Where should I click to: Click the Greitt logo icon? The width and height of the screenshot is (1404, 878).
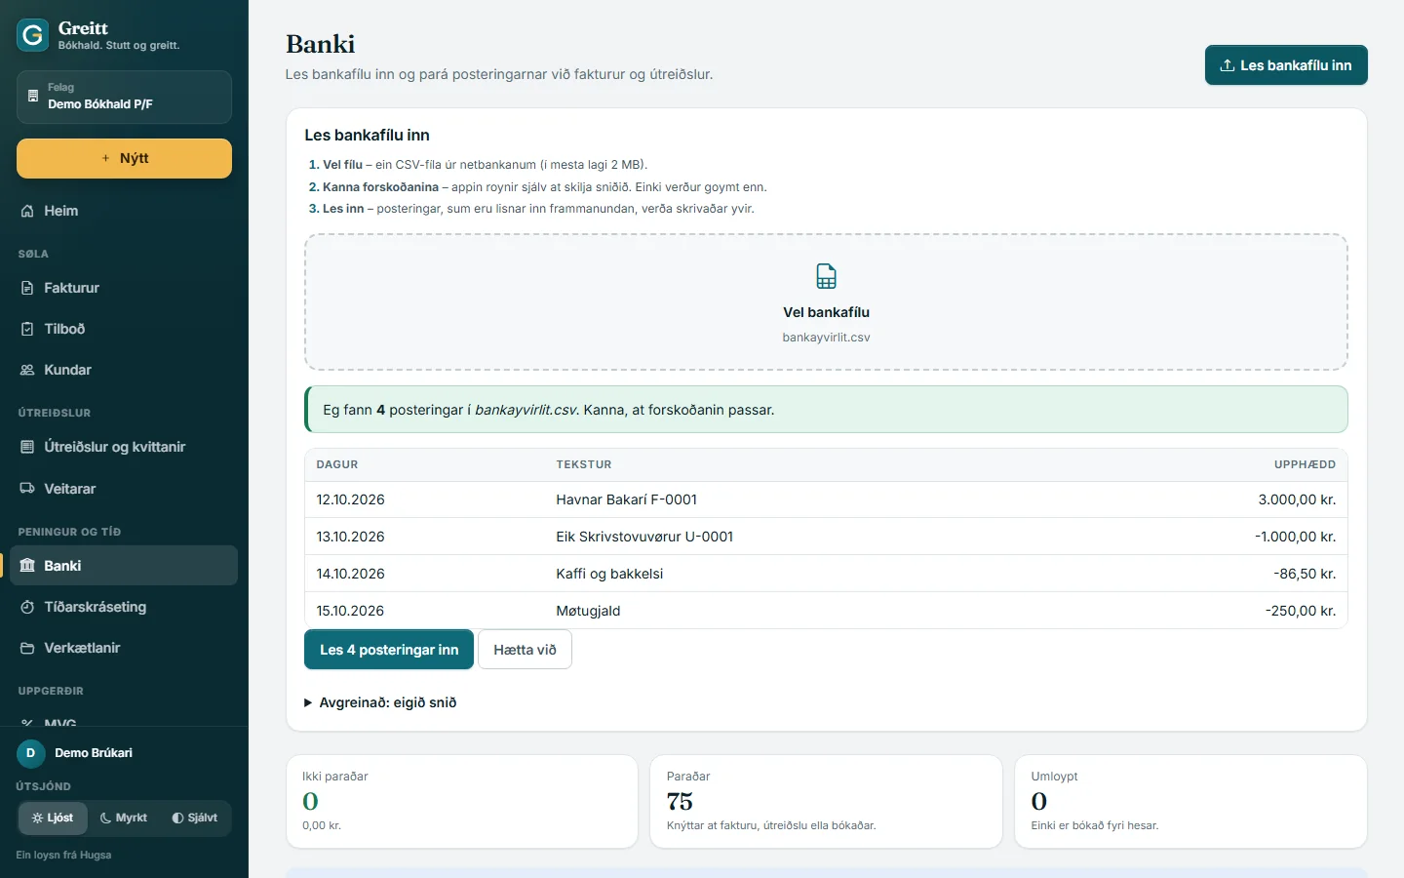coord(32,35)
